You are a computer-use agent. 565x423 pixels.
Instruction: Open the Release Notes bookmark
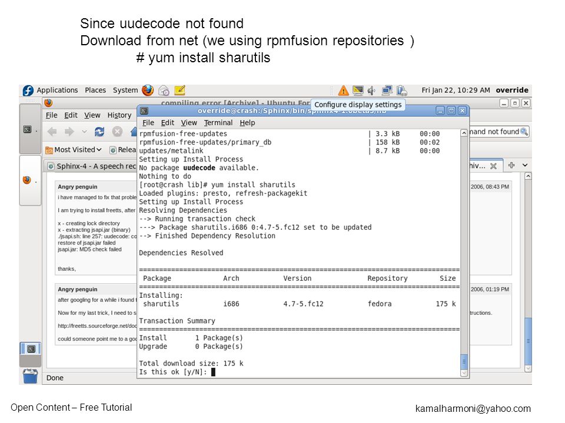point(123,150)
